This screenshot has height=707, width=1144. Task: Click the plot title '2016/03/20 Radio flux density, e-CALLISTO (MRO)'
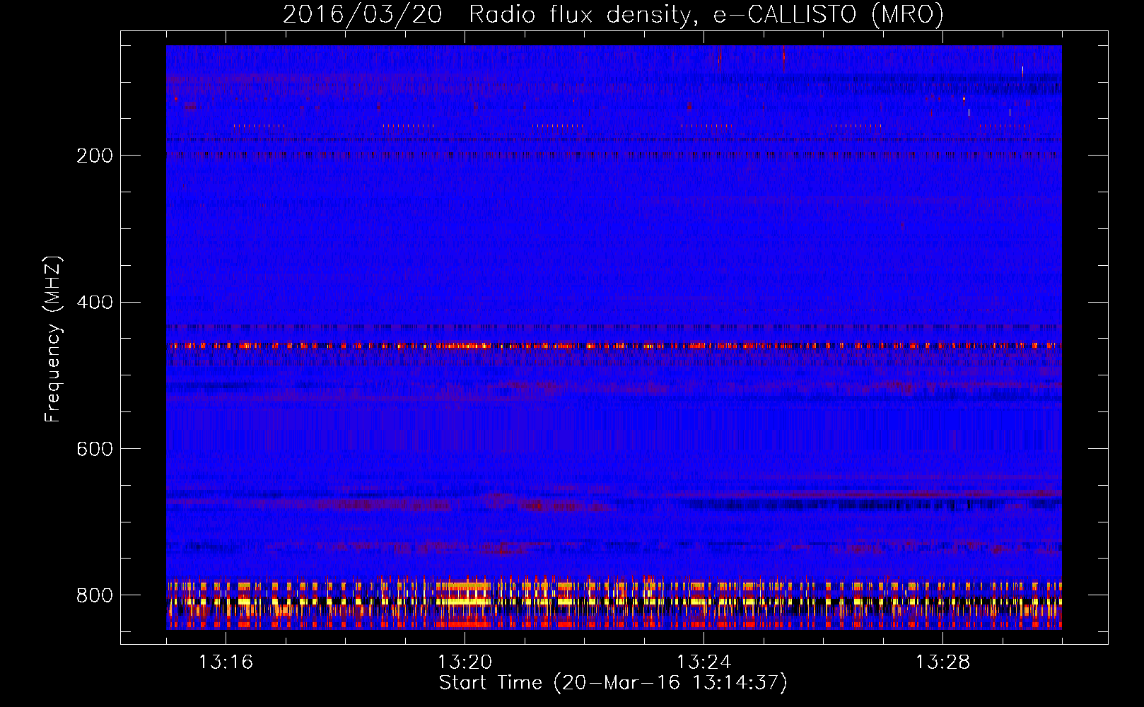613,14
